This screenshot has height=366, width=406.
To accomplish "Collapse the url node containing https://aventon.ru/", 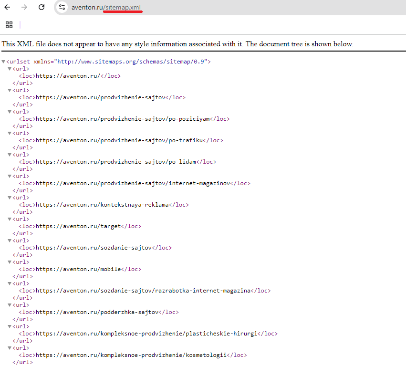I will (10, 69).
